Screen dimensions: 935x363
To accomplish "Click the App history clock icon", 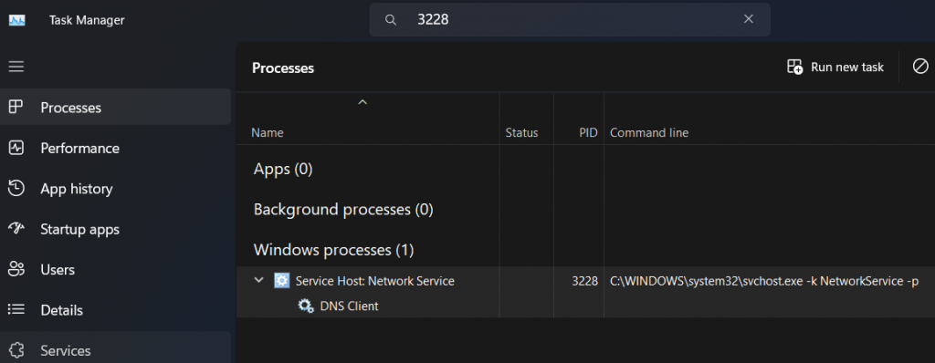I will tap(16, 189).
